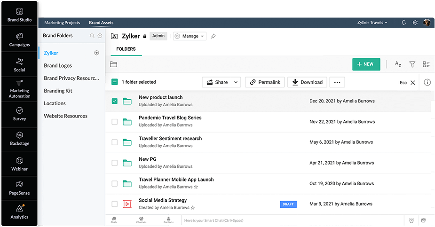Open the Manage dropdown

[x=190, y=36]
